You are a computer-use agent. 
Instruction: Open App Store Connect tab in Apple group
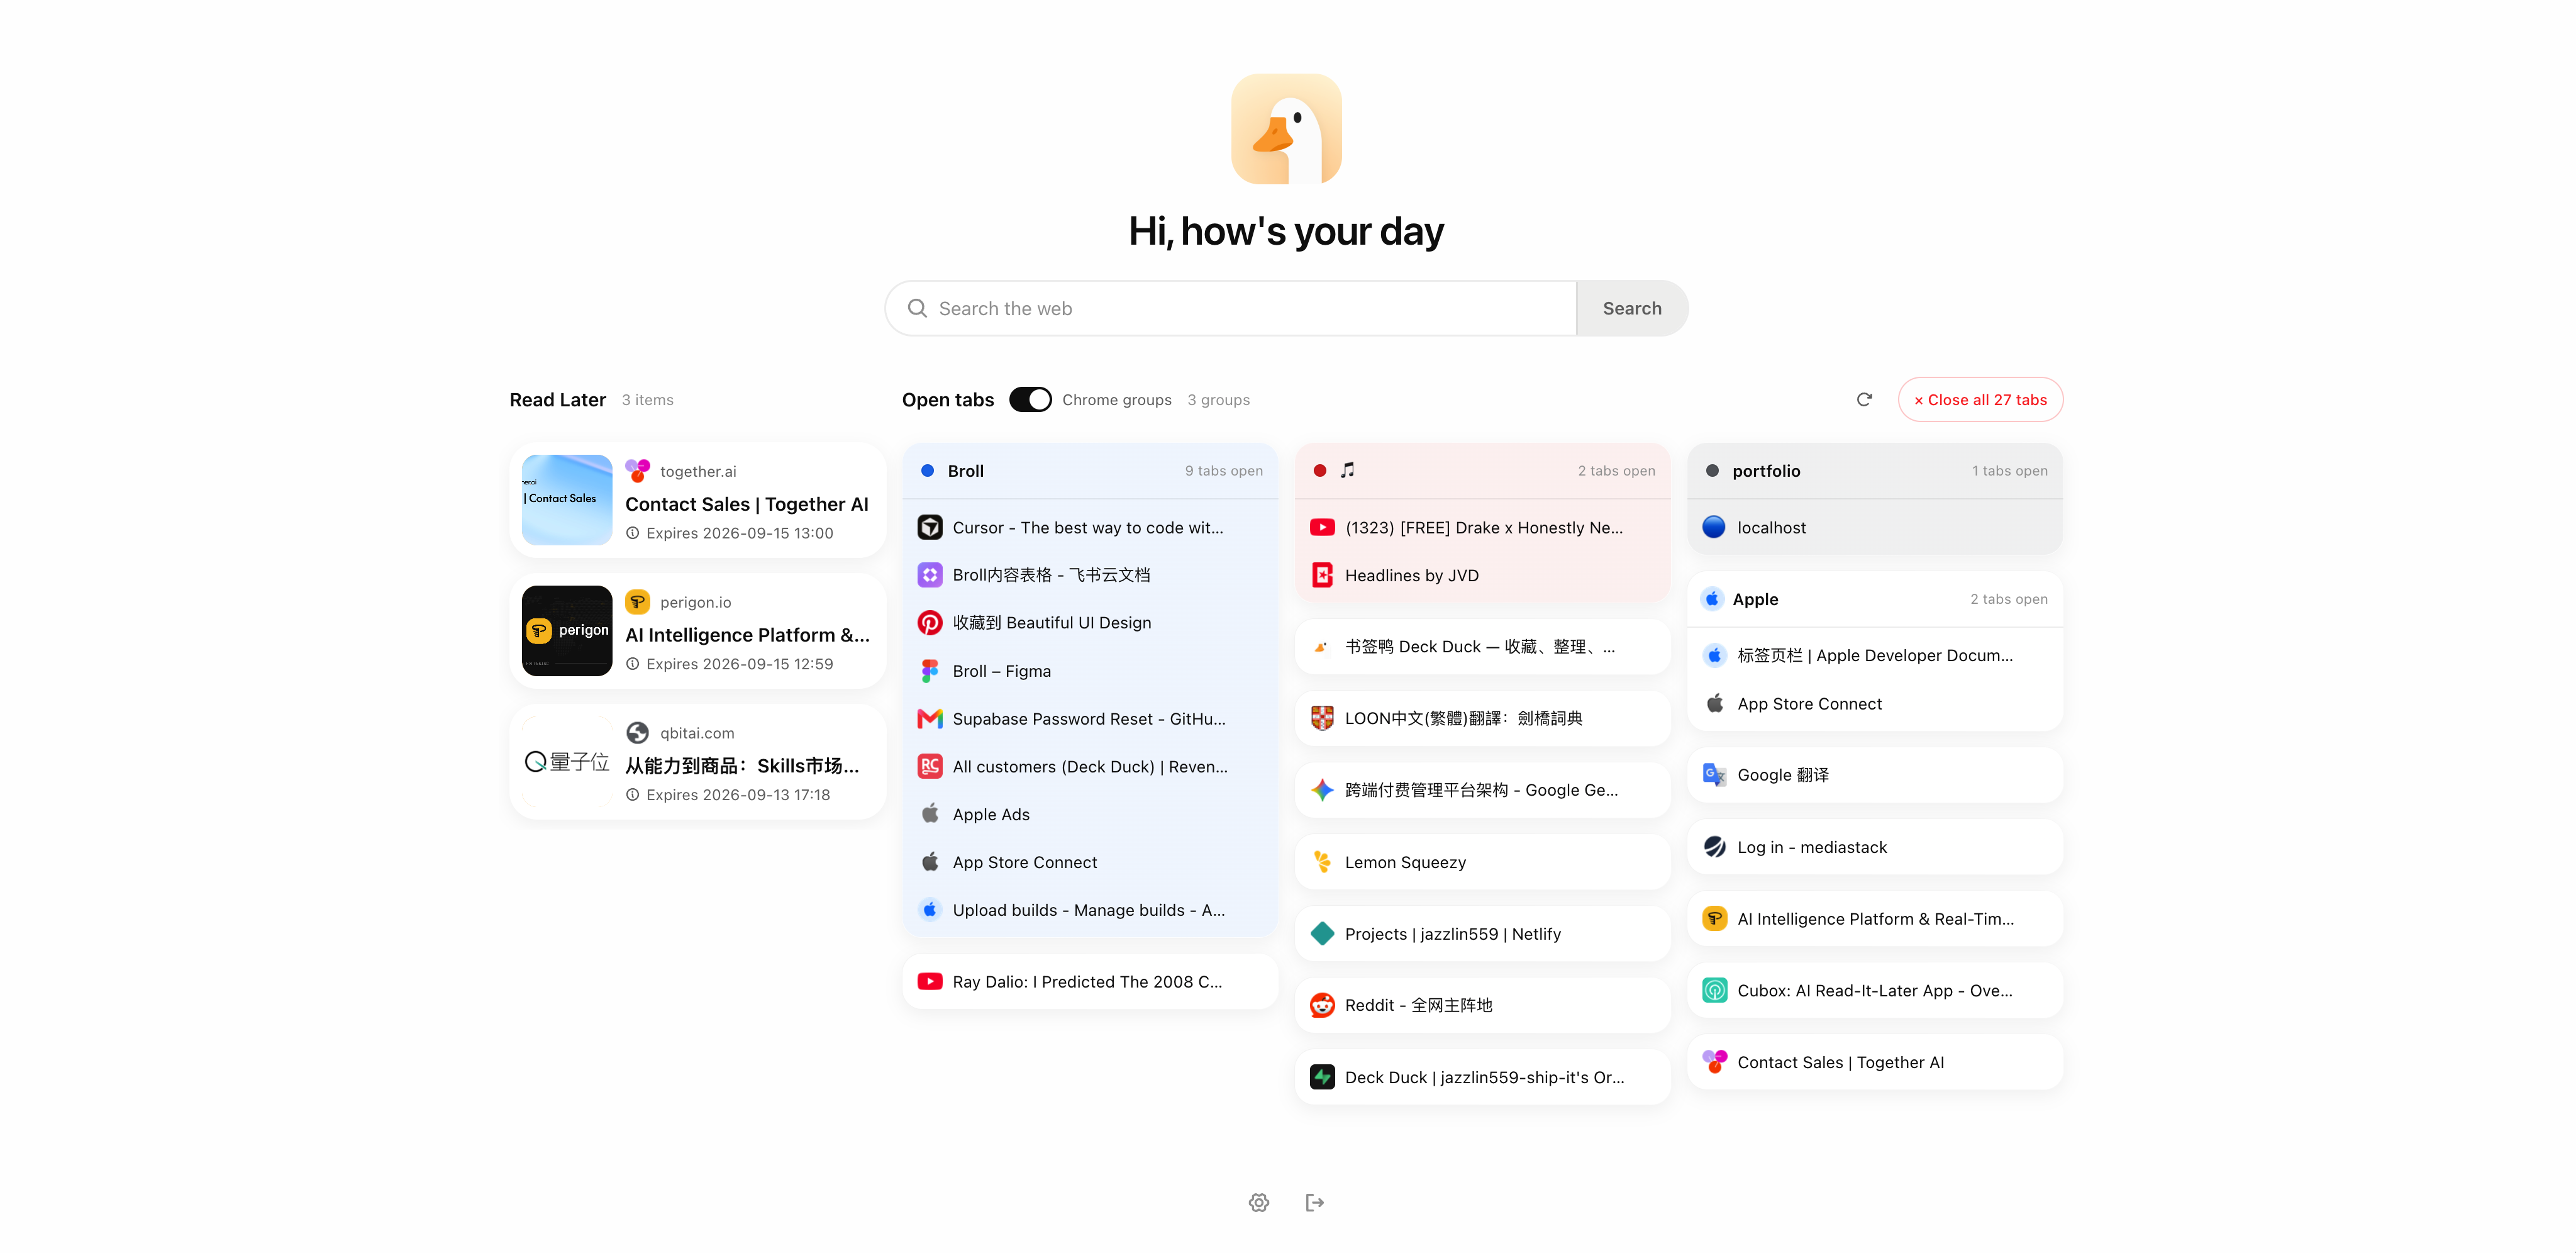pyautogui.click(x=1875, y=703)
